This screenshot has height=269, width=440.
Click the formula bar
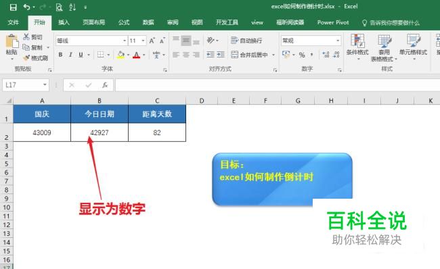[x=278, y=85]
